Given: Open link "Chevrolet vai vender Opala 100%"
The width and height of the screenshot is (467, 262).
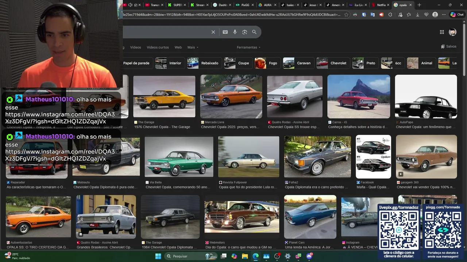Looking at the screenshot, I should 426,187.
